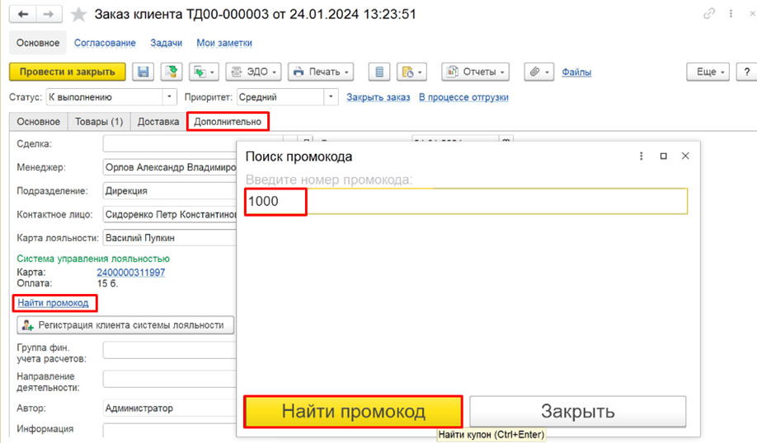Image resolution: width=757 pixels, height=443 pixels.
Task: Open the paperclip attachments dropdown
Action: 539,72
